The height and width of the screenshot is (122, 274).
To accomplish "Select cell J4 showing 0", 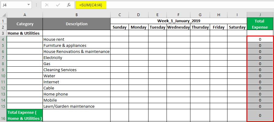I will click(x=260, y=39).
